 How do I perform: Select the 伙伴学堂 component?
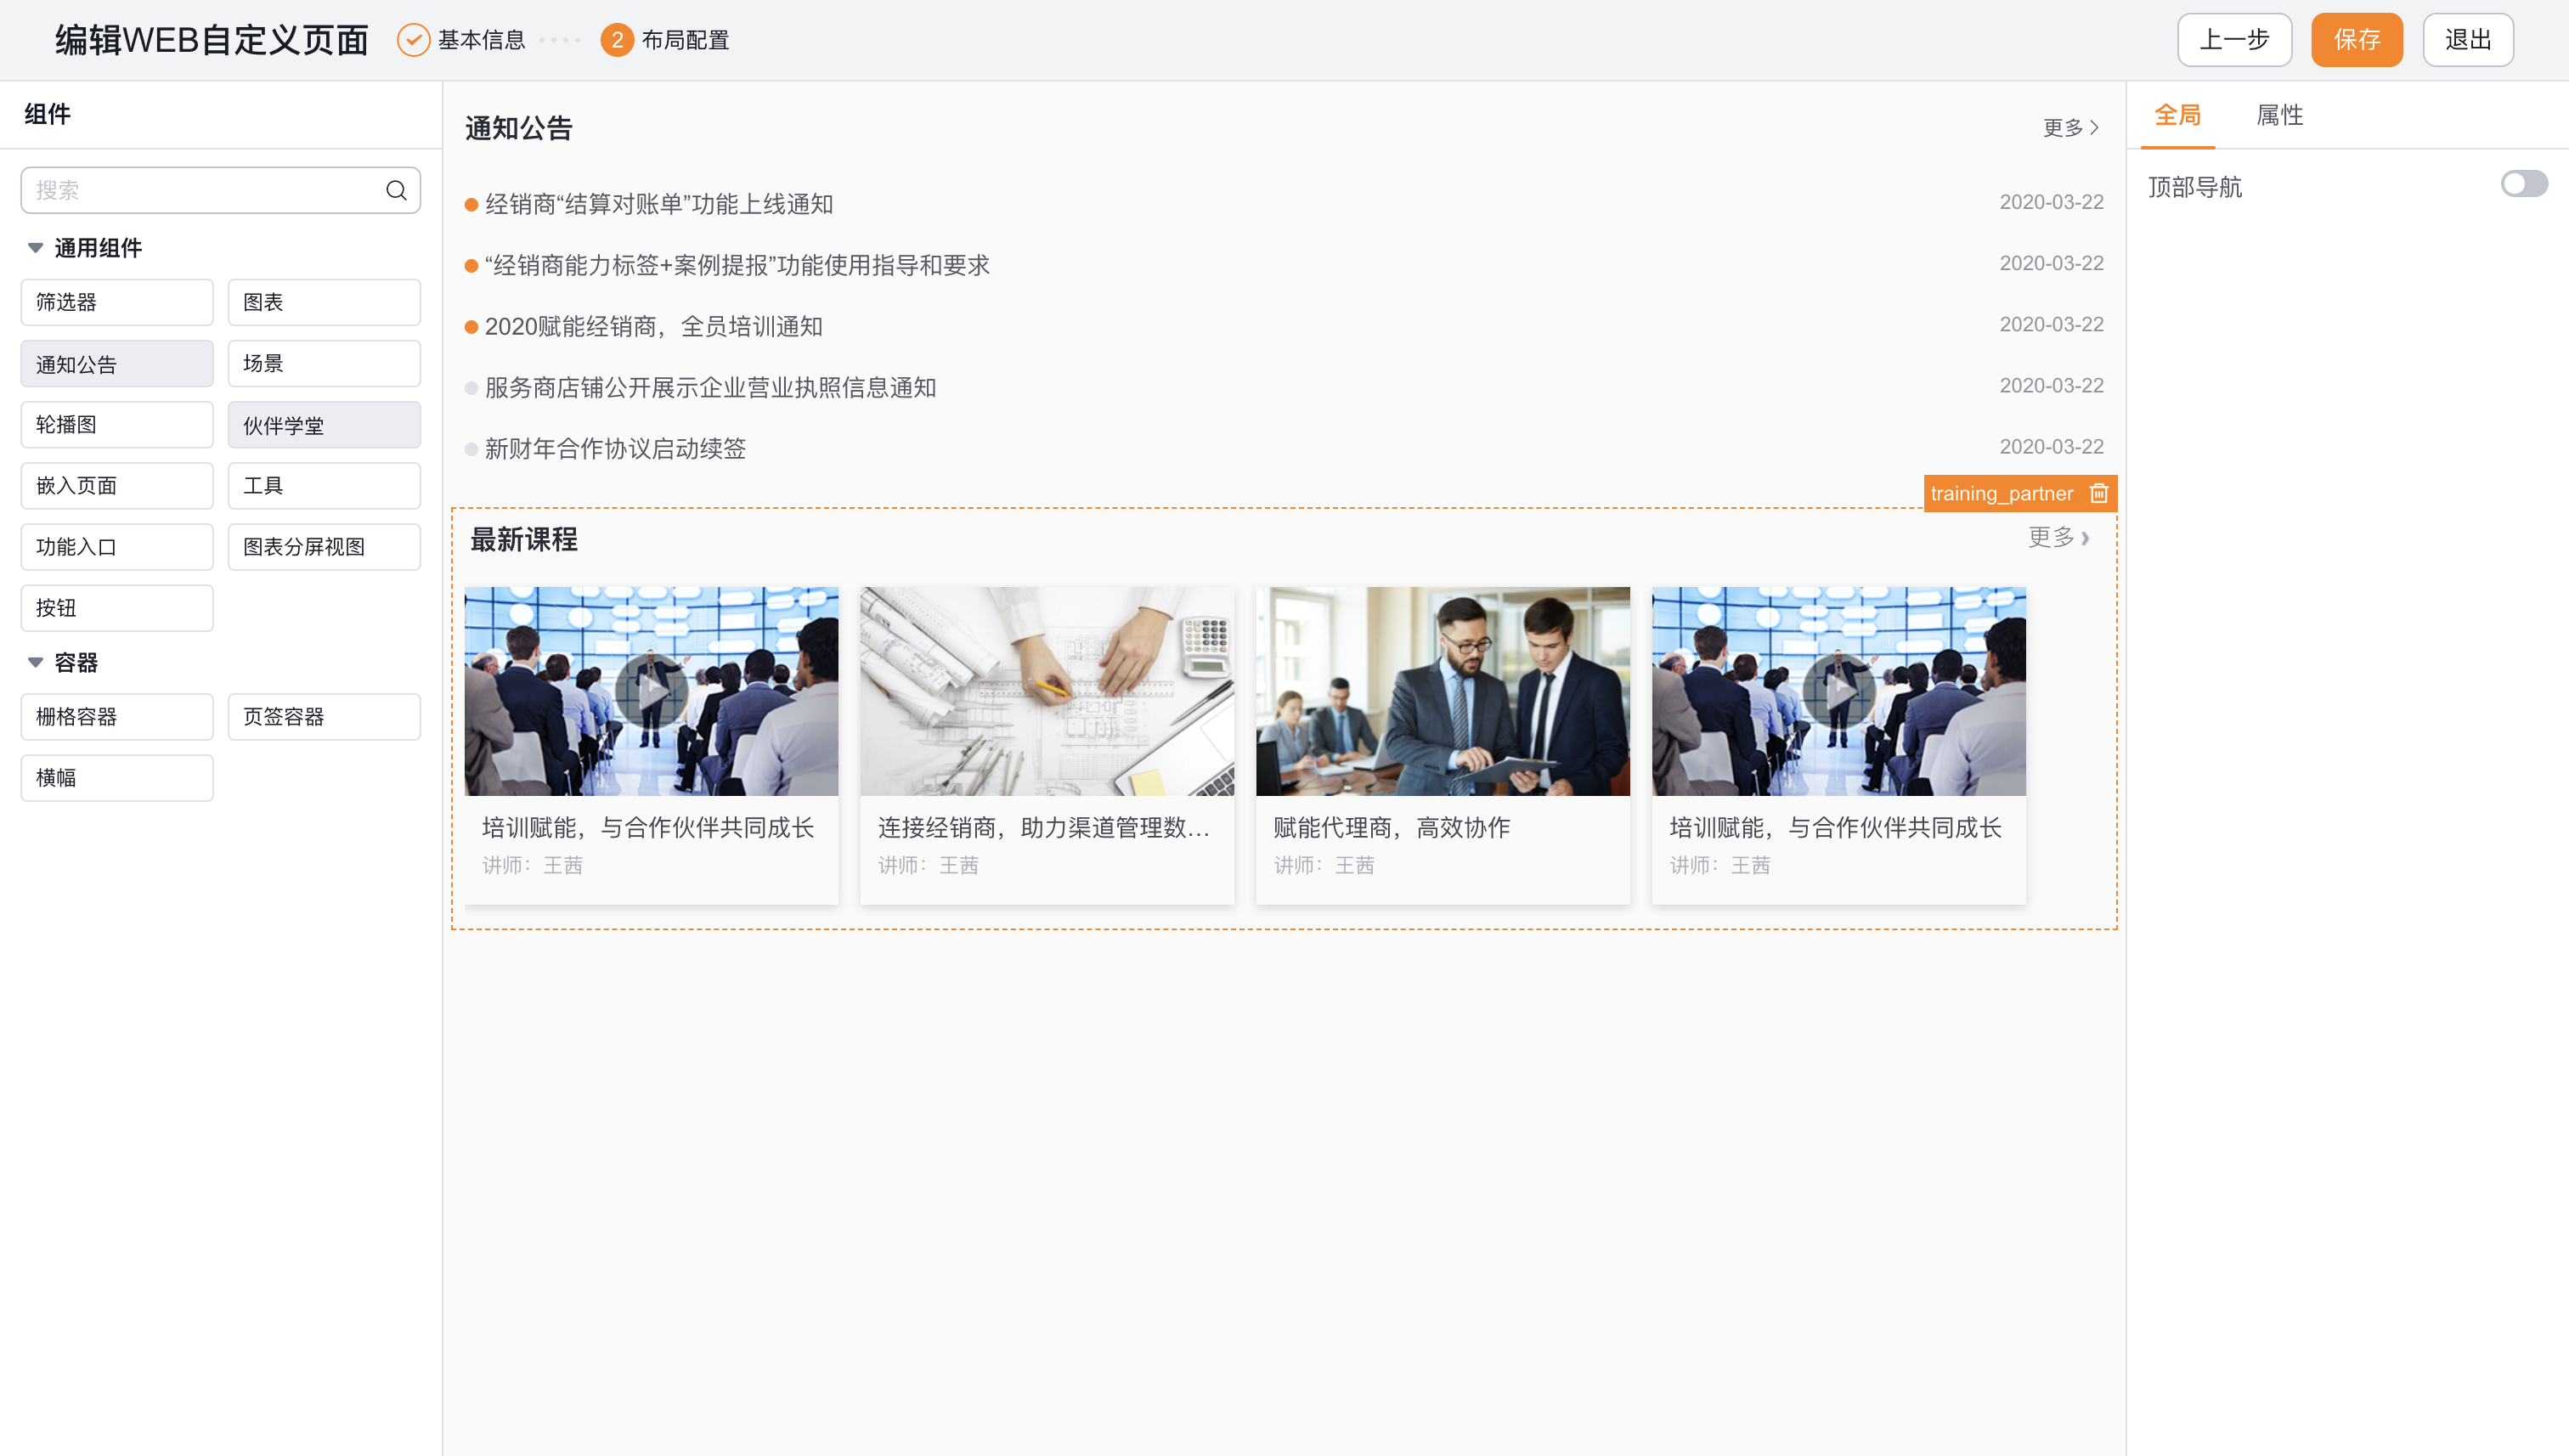click(324, 425)
